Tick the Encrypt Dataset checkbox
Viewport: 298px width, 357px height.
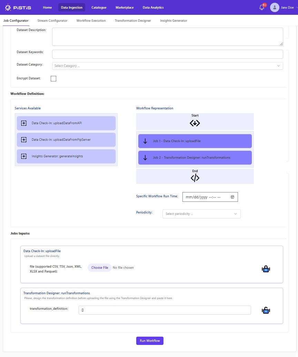tap(53, 79)
